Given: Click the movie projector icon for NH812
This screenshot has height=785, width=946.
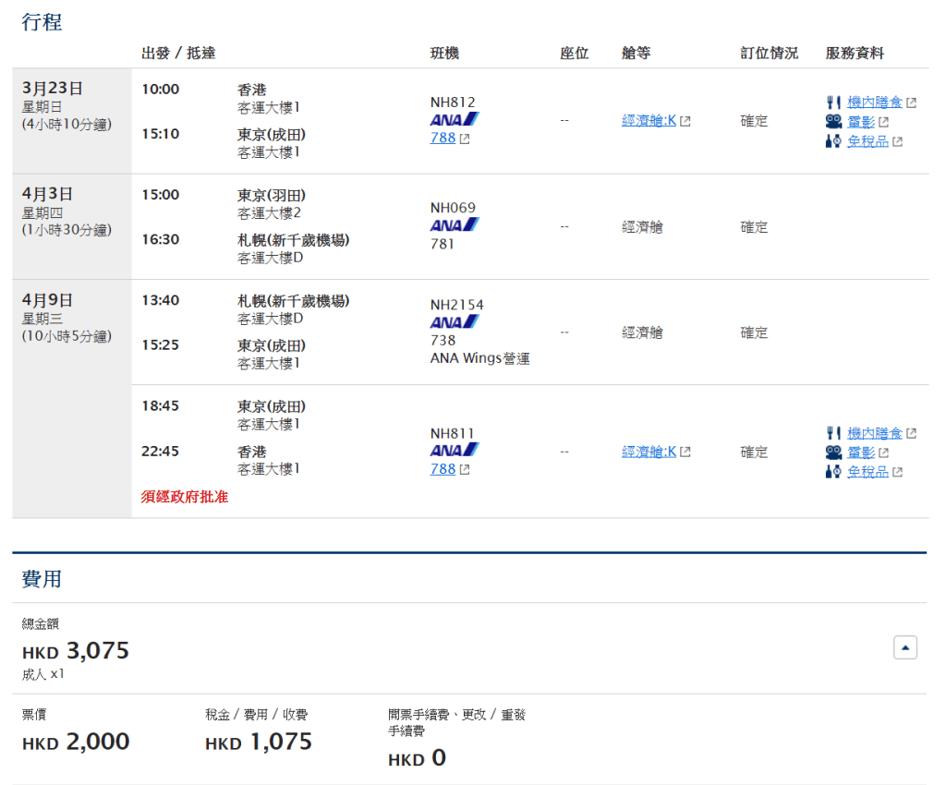Looking at the screenshot, I should [833, 122].
